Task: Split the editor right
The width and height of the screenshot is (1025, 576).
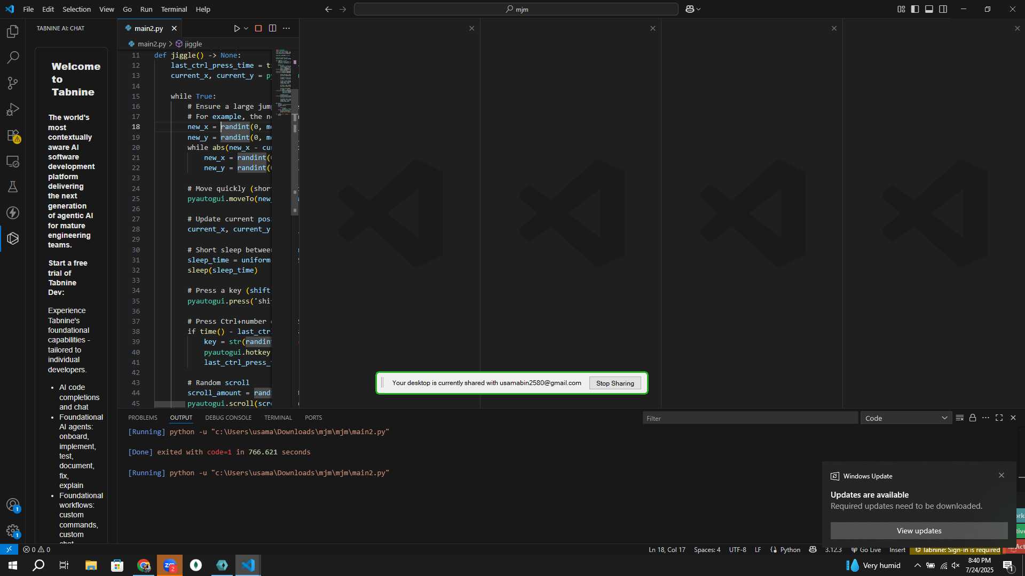Action: pyautogui.click(x=272, y=28)
